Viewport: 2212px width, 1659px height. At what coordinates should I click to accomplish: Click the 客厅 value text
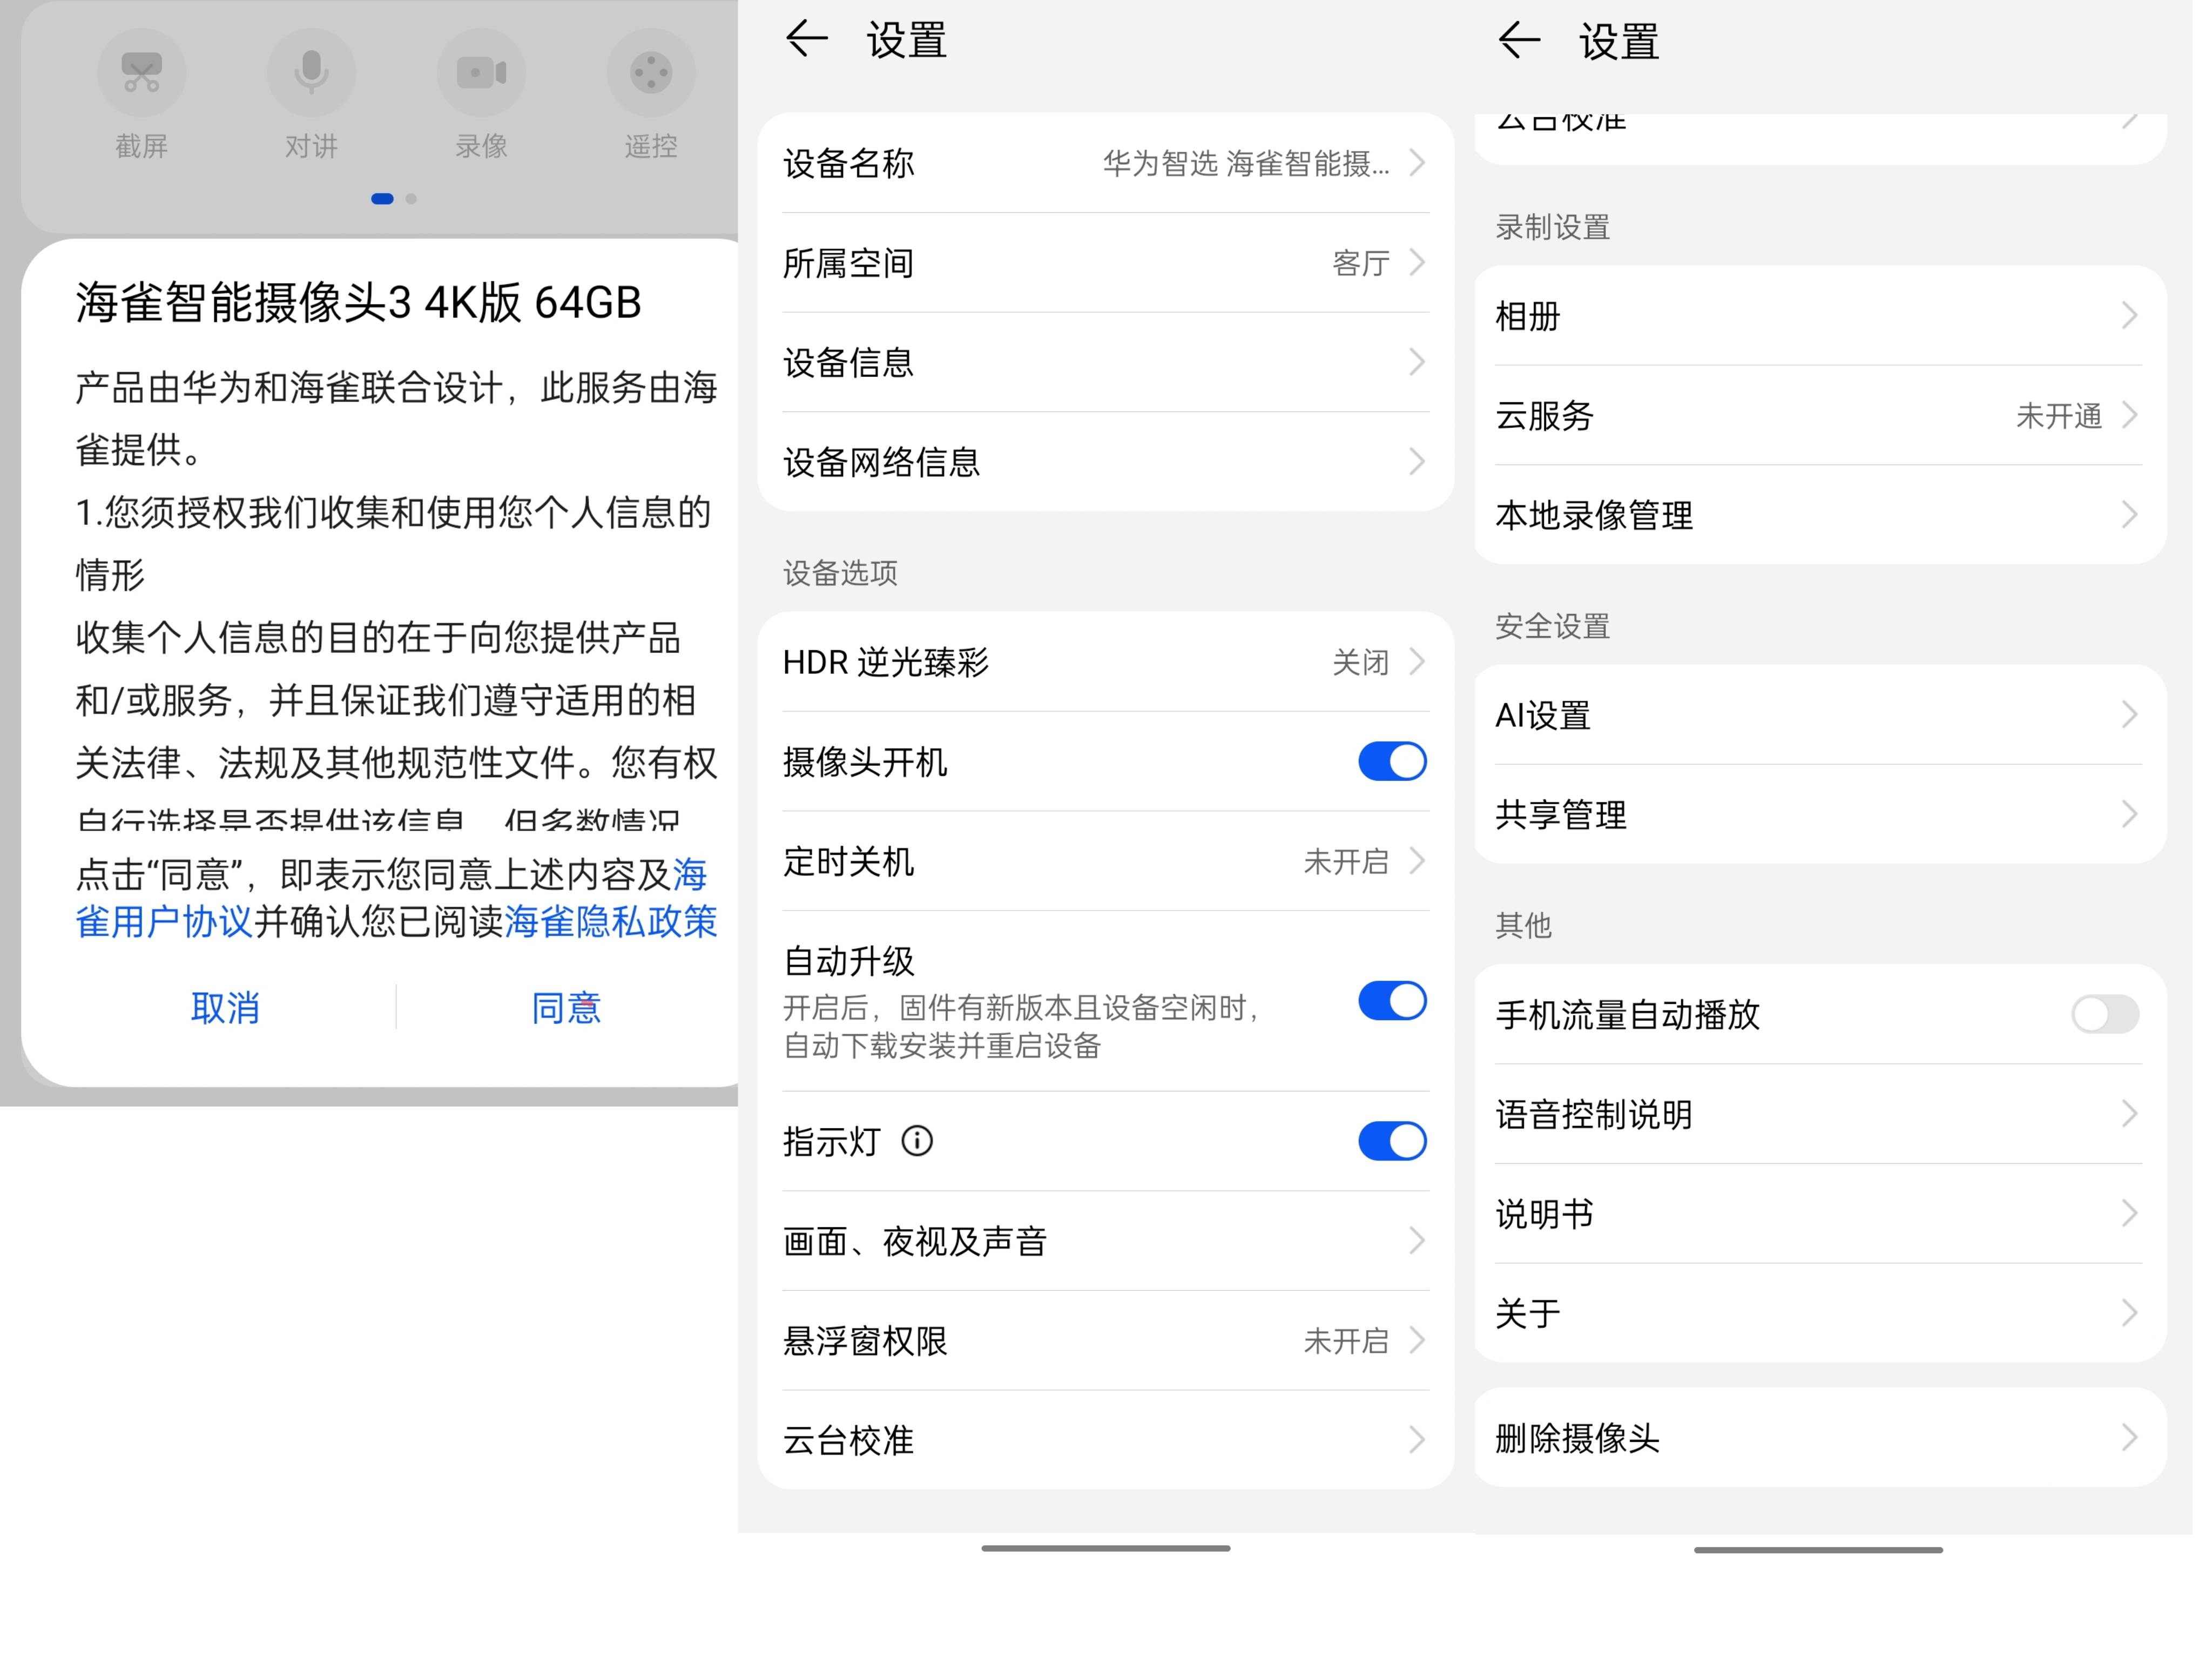tap(1360, 263)
